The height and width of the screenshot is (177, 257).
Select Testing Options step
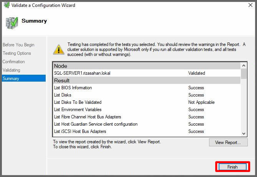[x=17, y=53]
